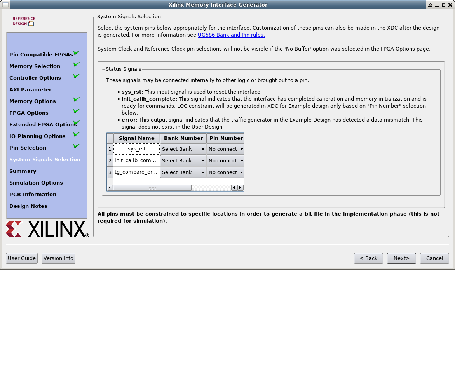Screen dimensions: 455x392
Task: Select System Signals Selection step
Action: pyautogui.click(x=45, y=159)
